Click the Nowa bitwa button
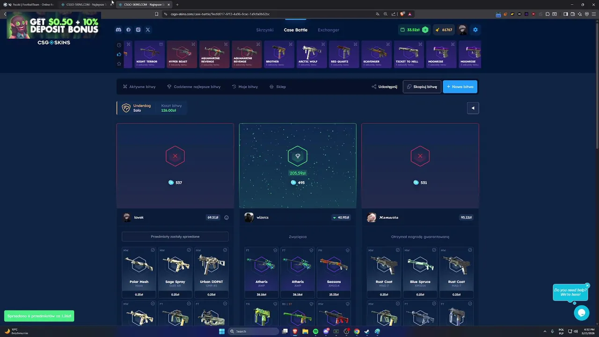This screenshot has height=337, width=599. point(460,87)
